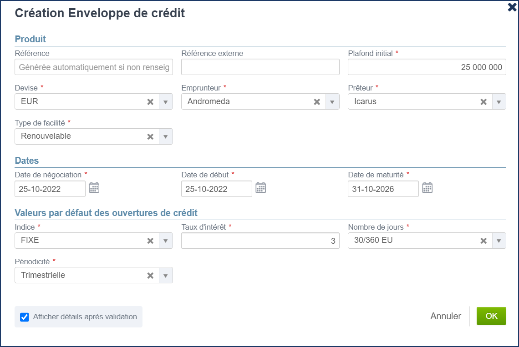The width and height of the screenshot is (519, 347).
Task: Clear the Renouvelable facility type
Action: 150,136
